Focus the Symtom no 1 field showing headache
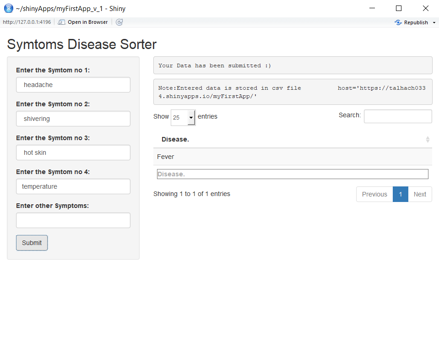The image size is (439, 360). coord(73,85)
